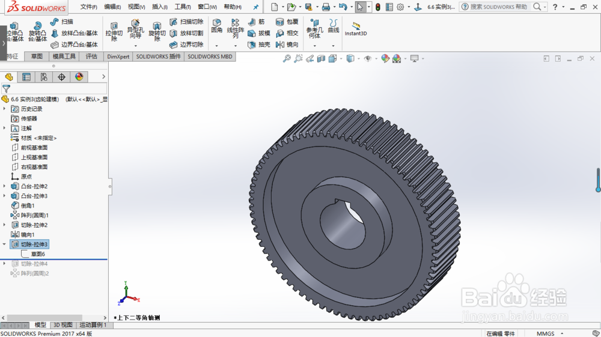The width and height of the screenshot is (601, 337).
Task: Open the 视图(V) menu
Action: tap(136, 7)
